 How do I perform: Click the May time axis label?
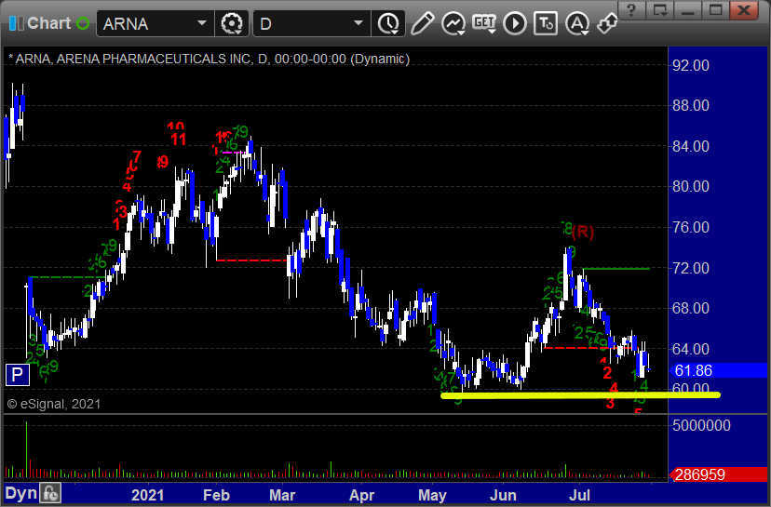(x=432, y=495)
